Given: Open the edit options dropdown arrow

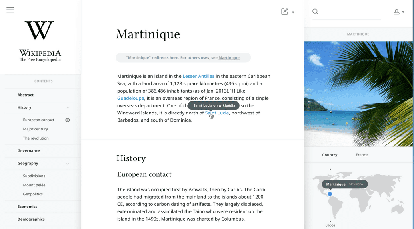Looking at the screenshot, I should (293, 12).
